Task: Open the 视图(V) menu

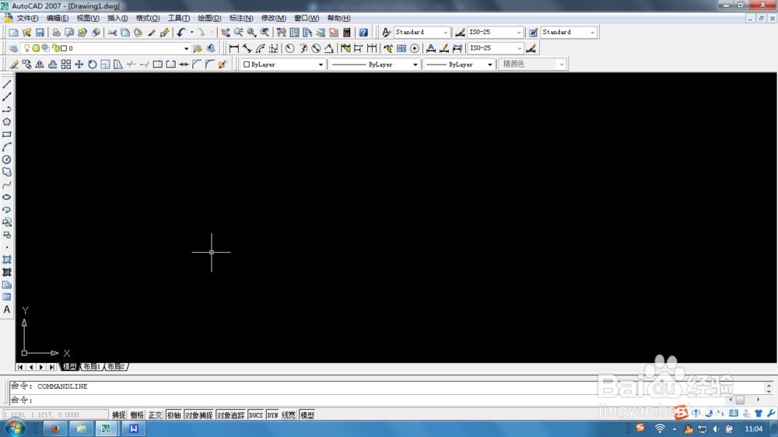Action: (88, 19)
